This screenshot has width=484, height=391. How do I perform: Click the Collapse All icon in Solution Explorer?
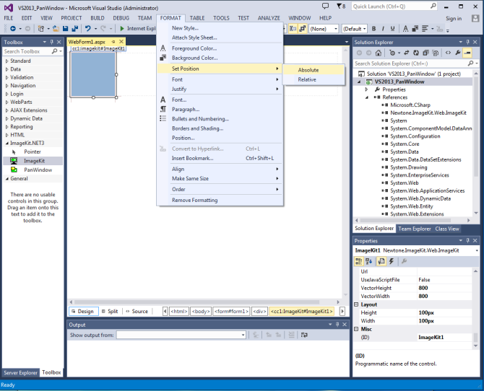click(425, 53)
